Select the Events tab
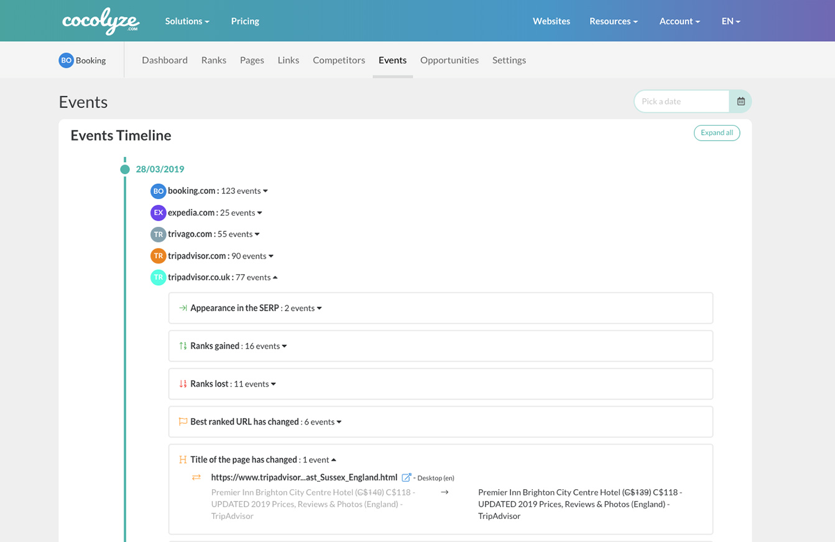Screen dimensions: 835x542 click(392, 60)
